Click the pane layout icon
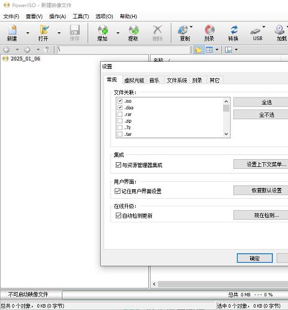288x310 pixels. coord(229,50)
